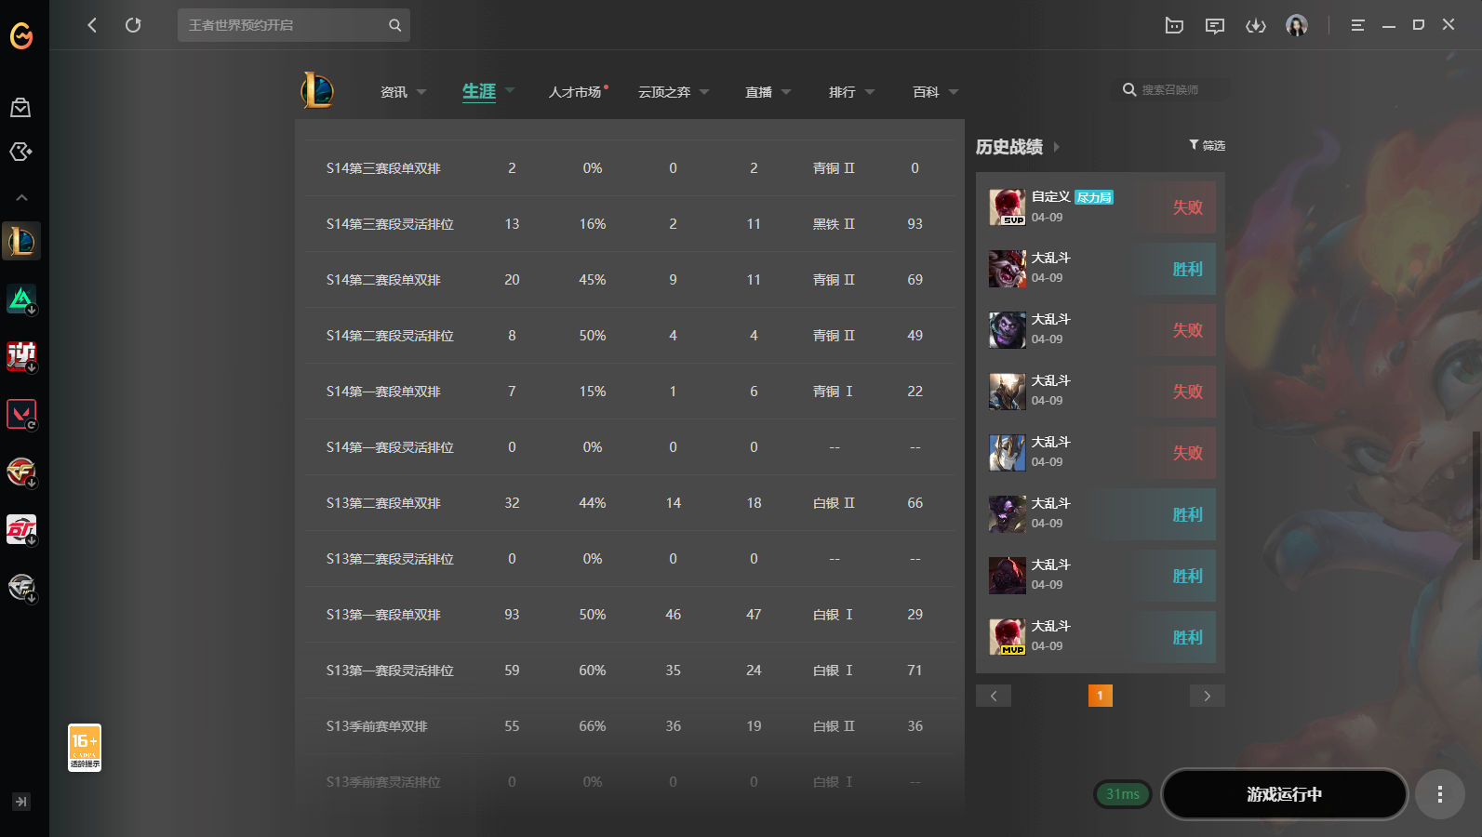
Task: Click the League of Legends logo
Action: pos(317,91)
